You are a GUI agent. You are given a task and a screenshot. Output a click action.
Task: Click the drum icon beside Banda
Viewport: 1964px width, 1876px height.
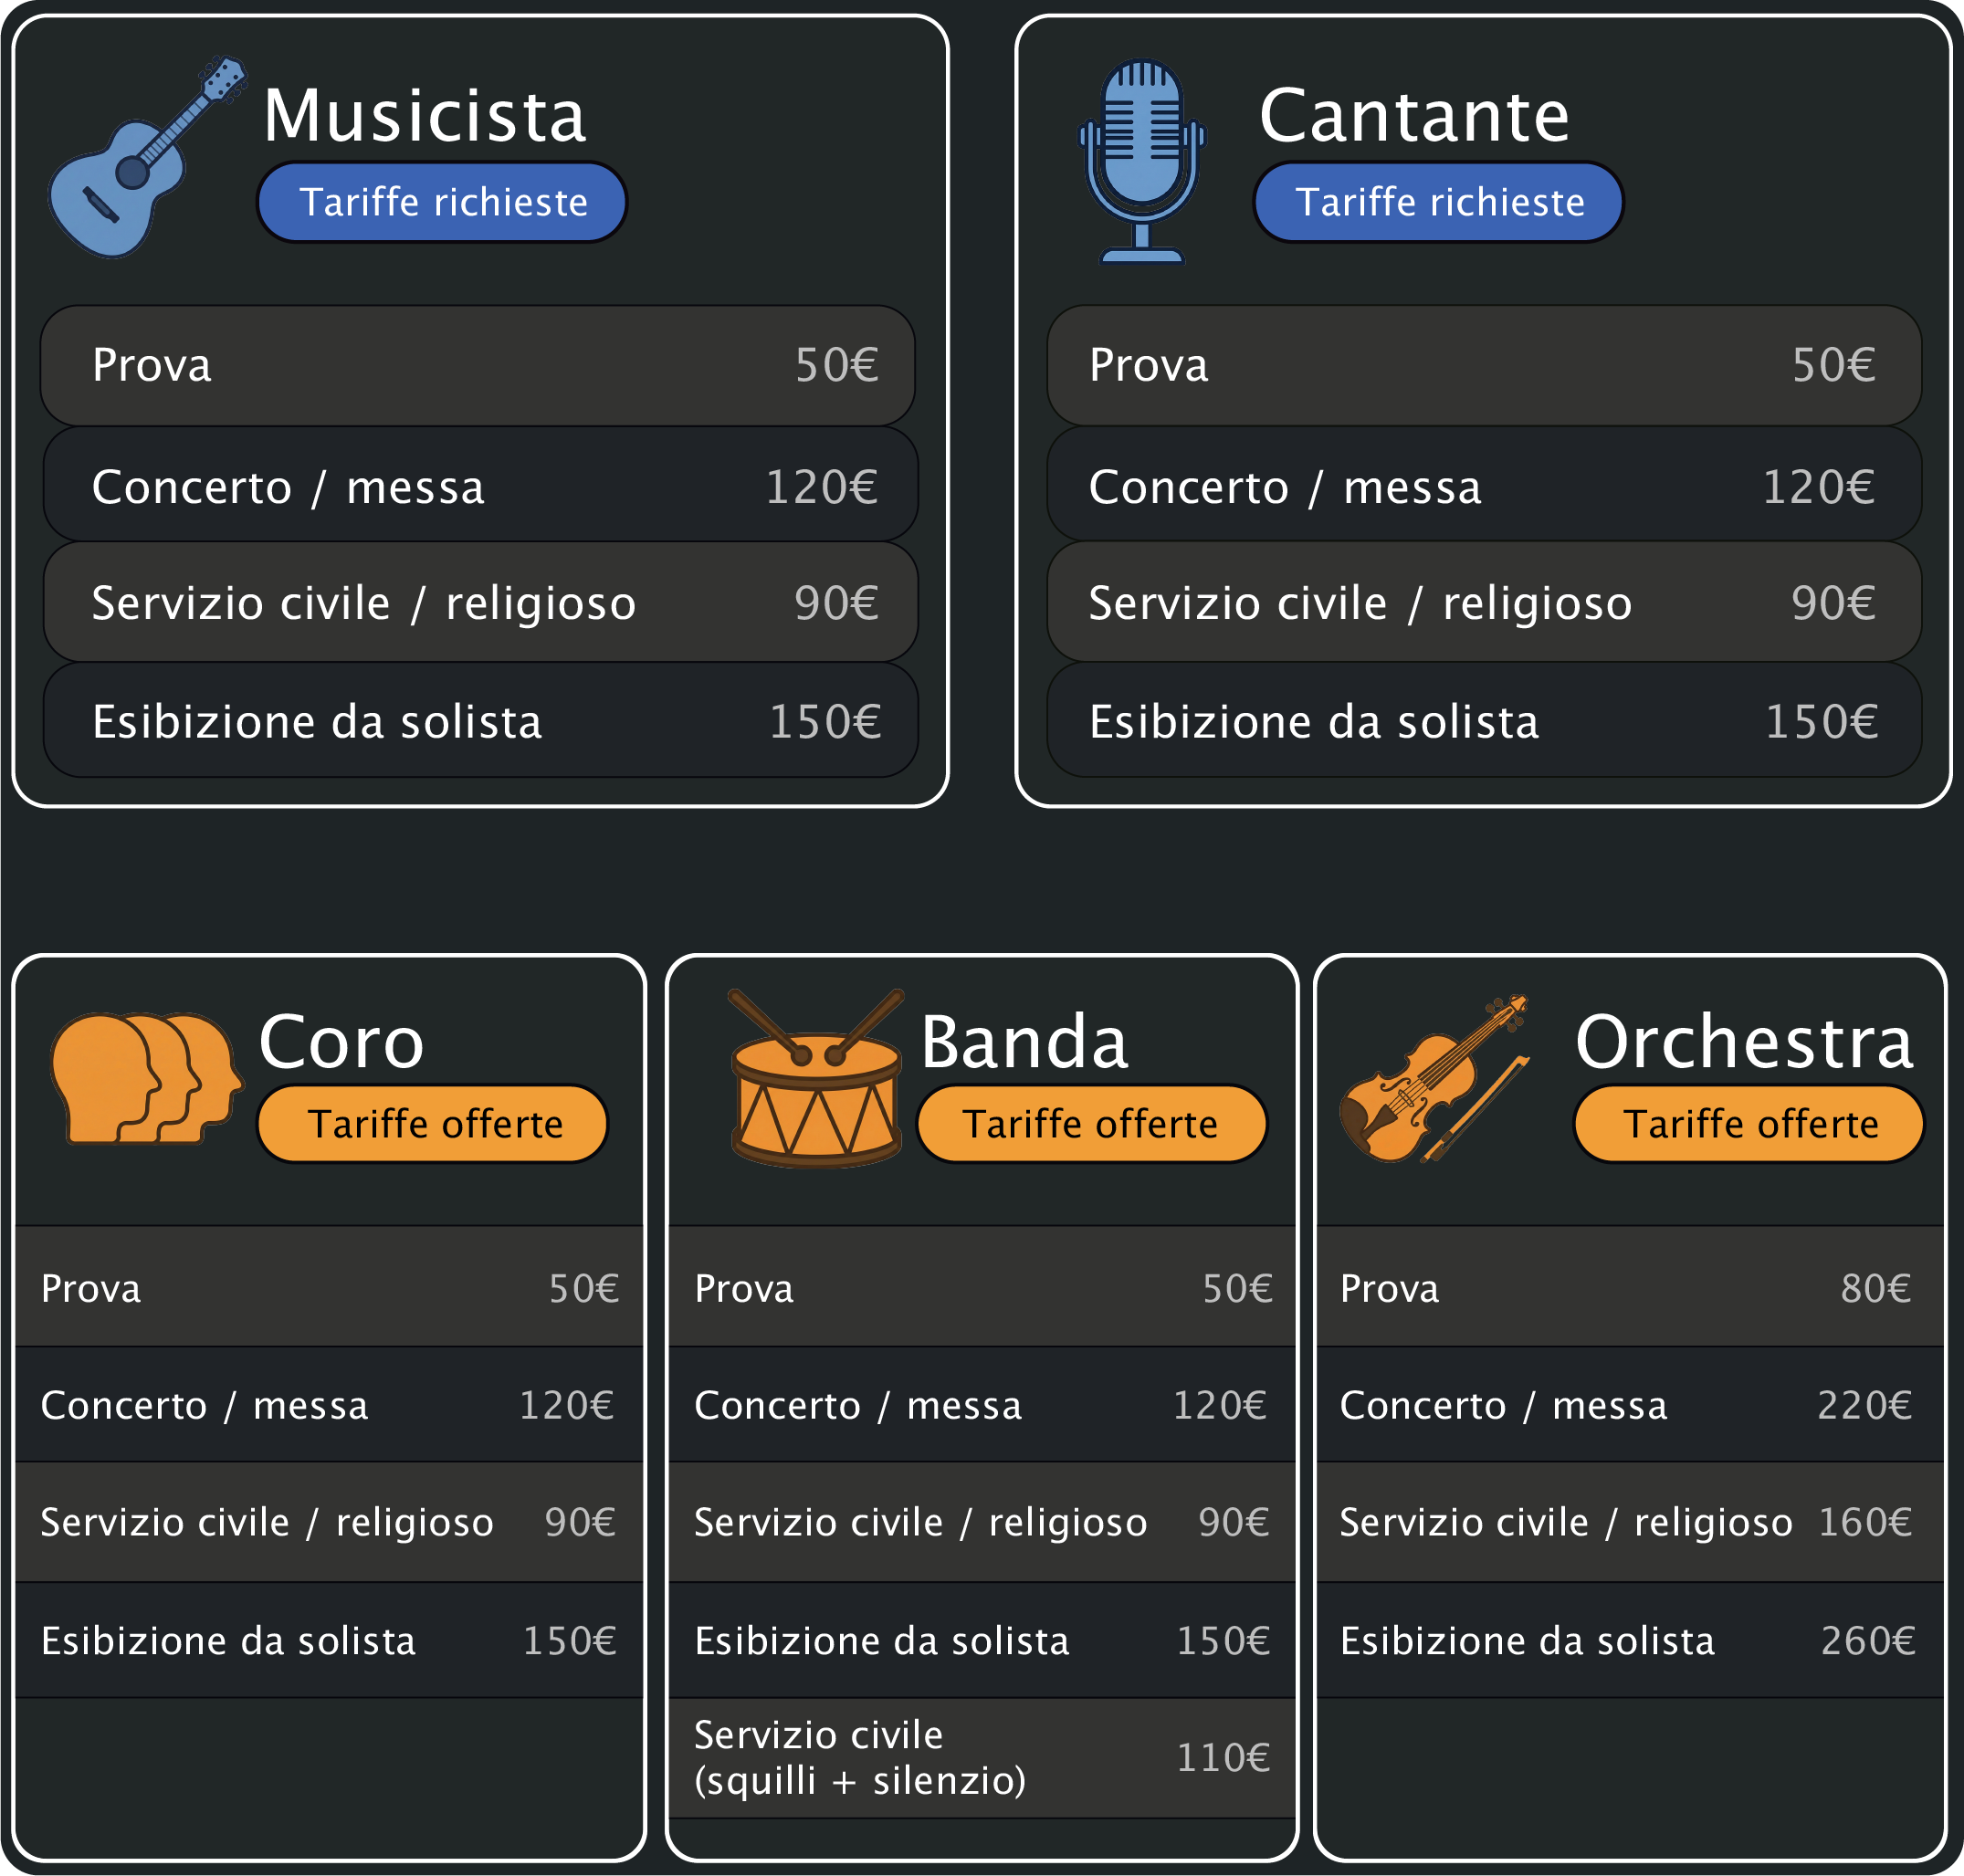point(816,1080)
